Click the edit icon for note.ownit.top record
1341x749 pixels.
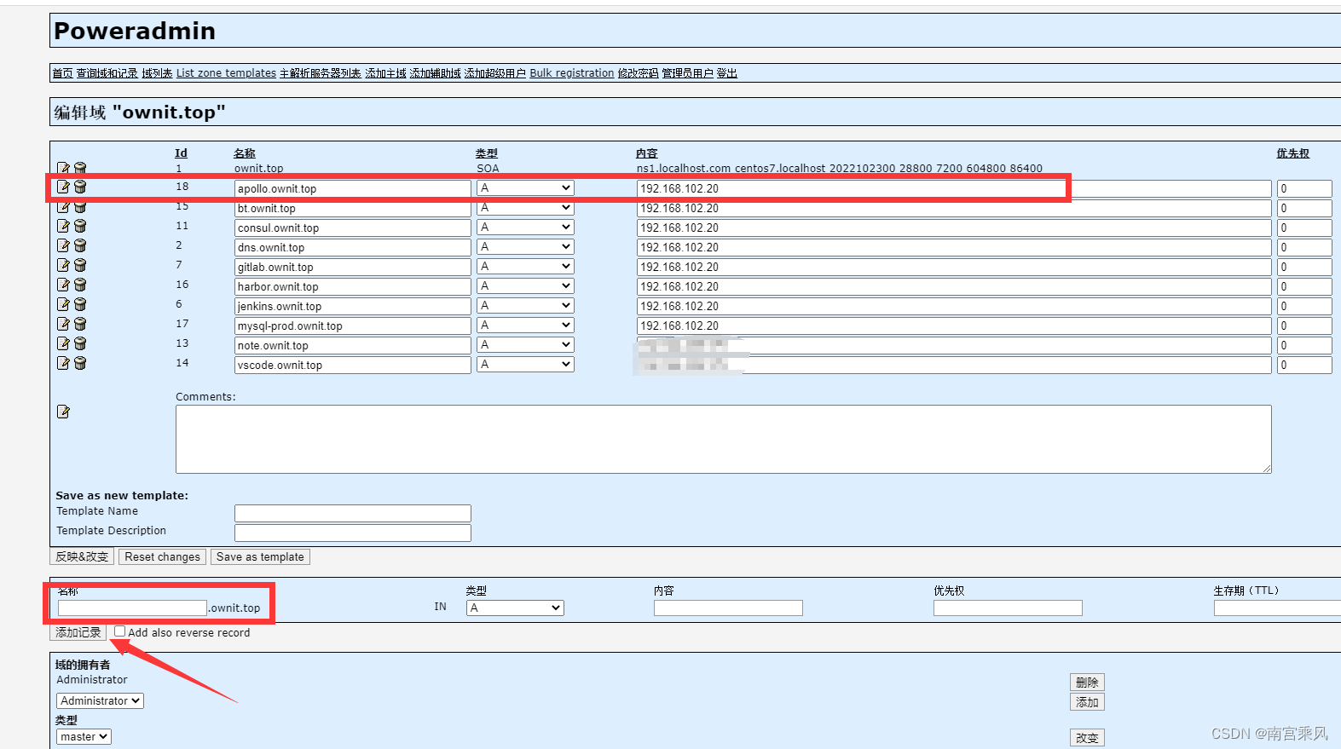click(x=63, y=343)
